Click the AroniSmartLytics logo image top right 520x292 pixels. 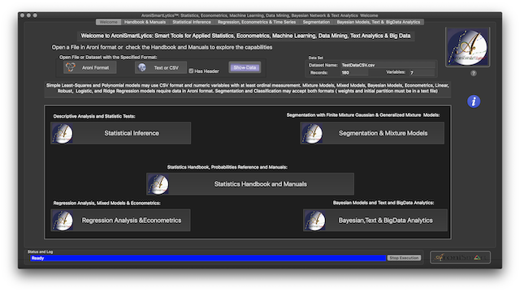click(x=468, y=47)
